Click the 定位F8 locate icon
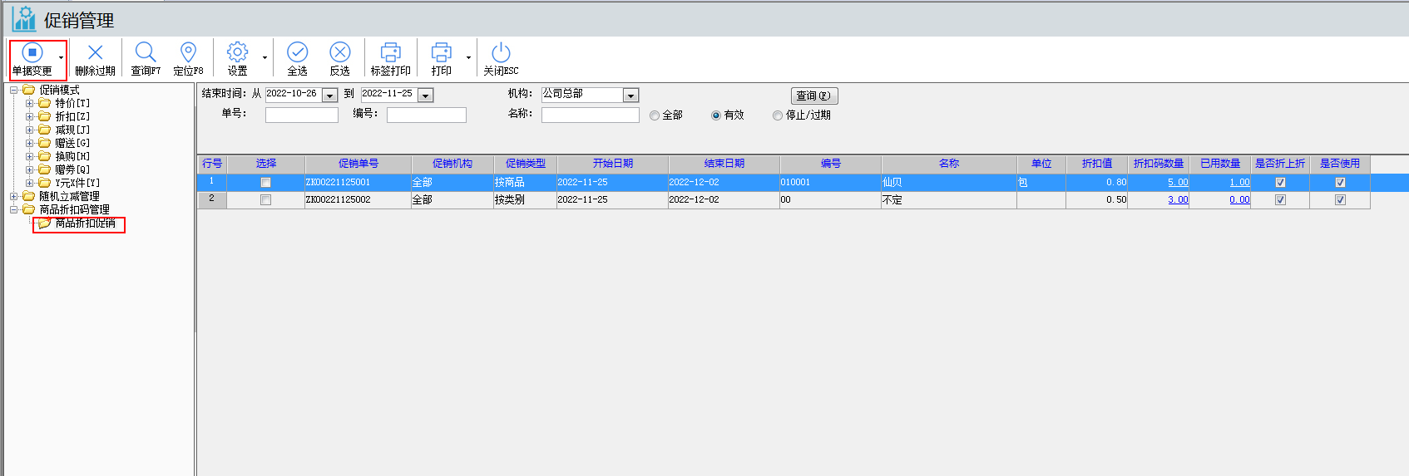The width and height of the screenshot is (1409, 476). (188, 53)
